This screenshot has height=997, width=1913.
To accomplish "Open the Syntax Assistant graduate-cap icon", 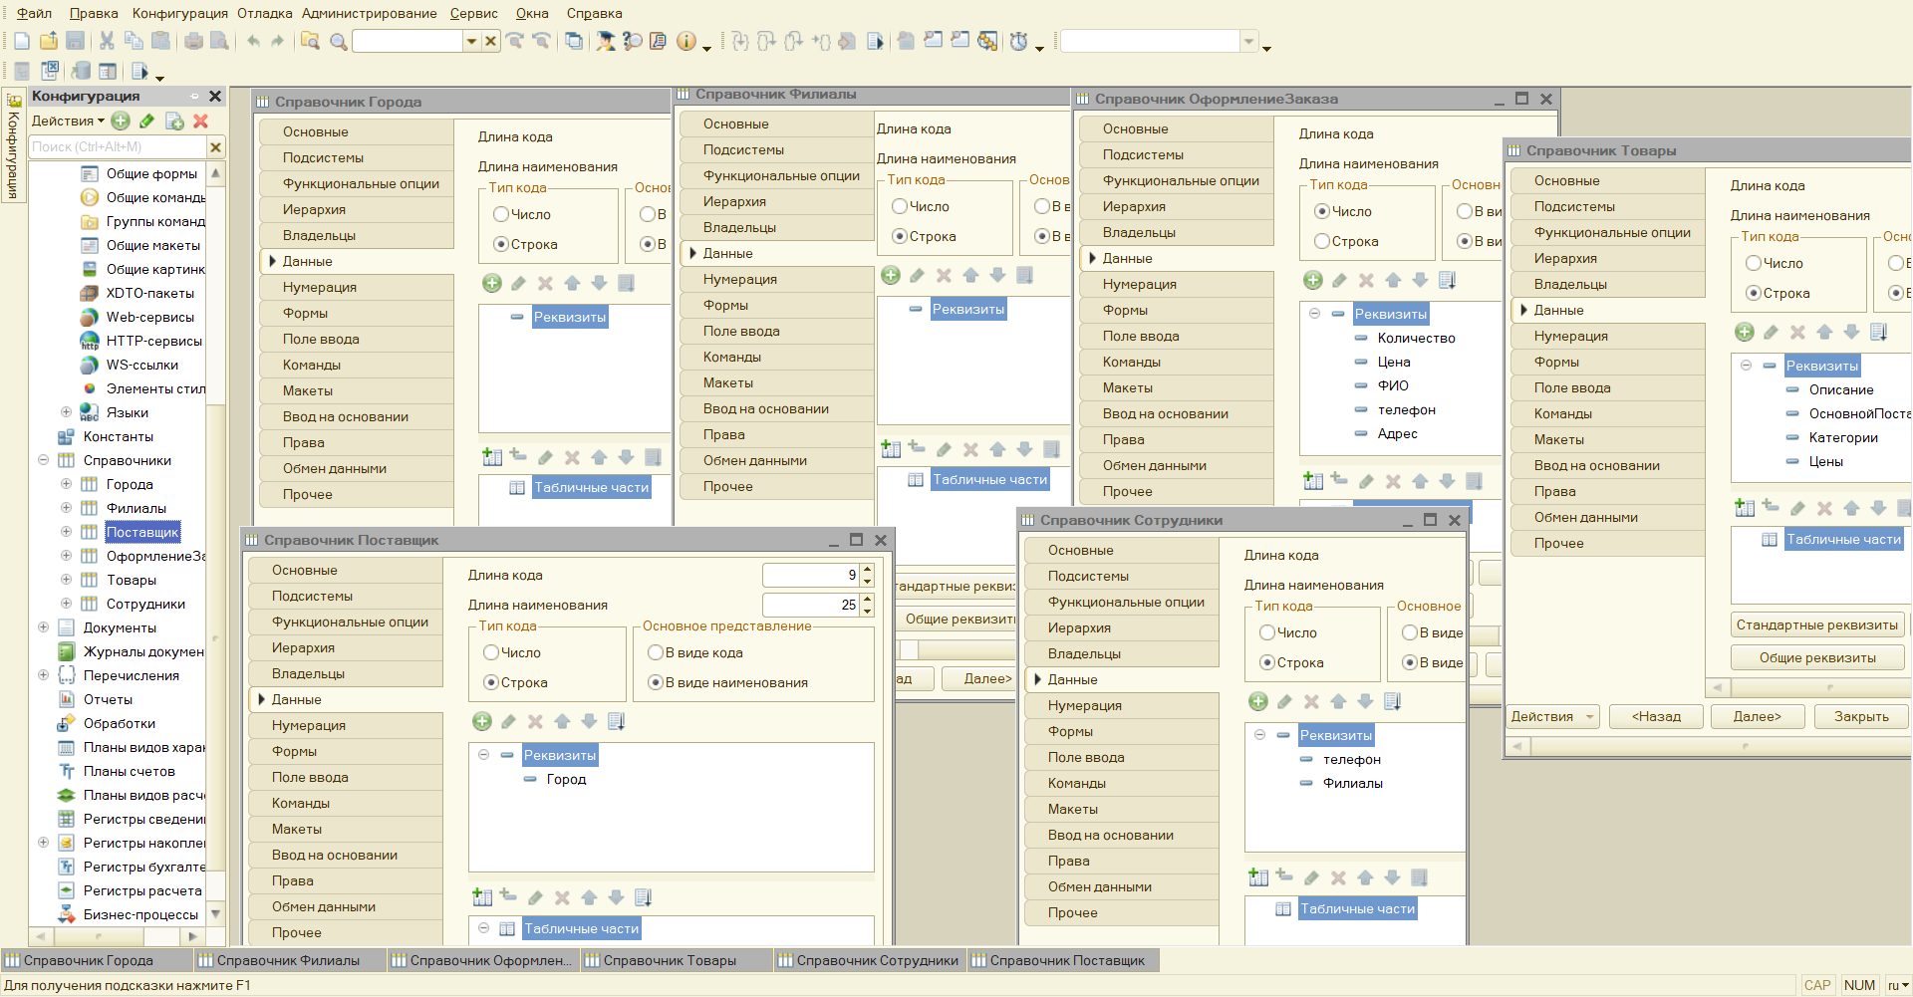I will point(605,41).
